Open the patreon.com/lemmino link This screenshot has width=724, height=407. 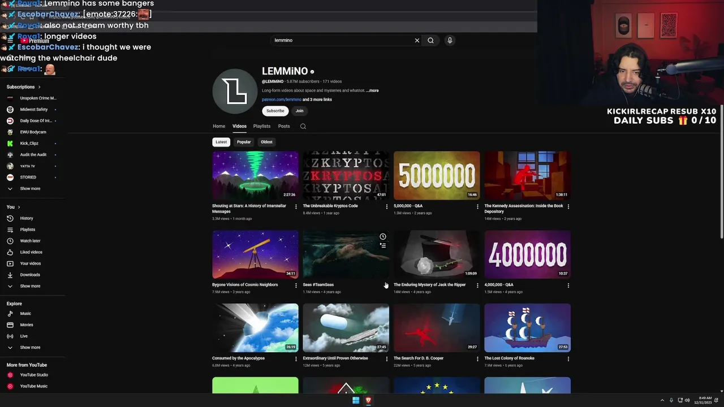pos(282,99)
